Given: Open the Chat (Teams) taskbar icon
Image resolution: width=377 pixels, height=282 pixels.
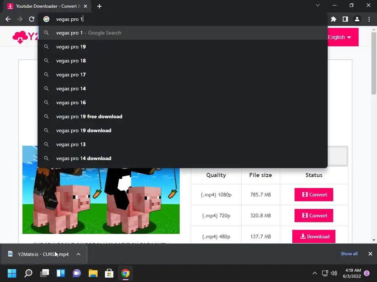Looking at the screenshot, I should [x=77, y=273].
